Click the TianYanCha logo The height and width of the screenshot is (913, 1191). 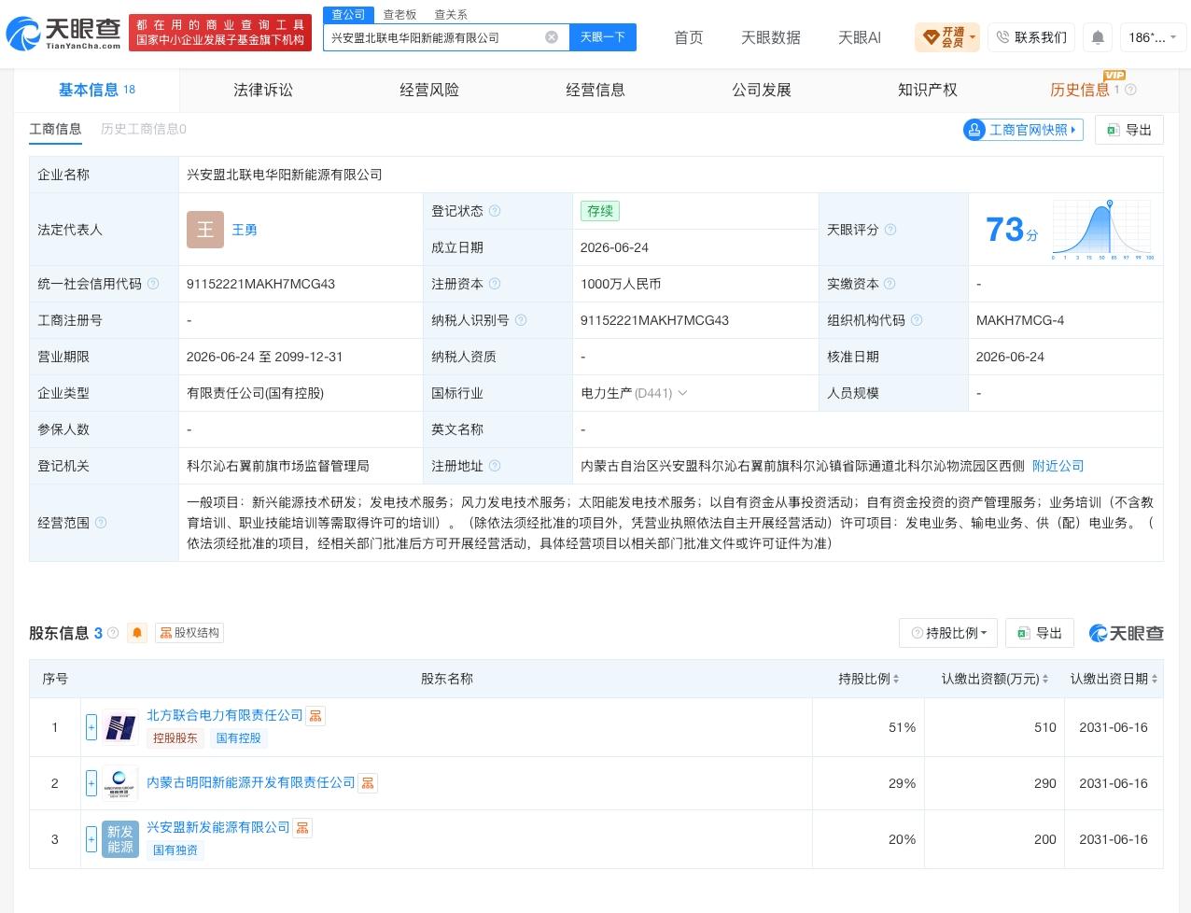64,35
